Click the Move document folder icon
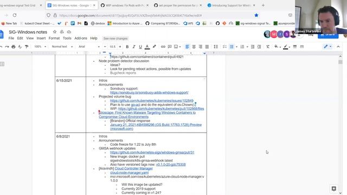347x195 pixels. click(x=62, y=32)
